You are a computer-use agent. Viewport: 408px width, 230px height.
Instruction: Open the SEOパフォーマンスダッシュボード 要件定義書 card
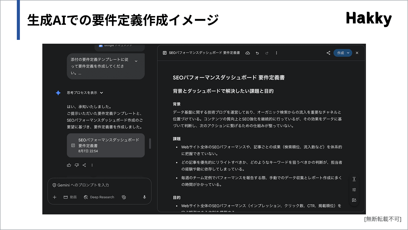pos(106,145)
